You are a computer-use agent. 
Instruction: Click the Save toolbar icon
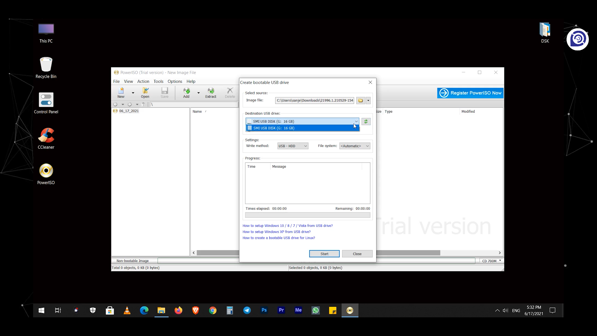coord(164,93)
